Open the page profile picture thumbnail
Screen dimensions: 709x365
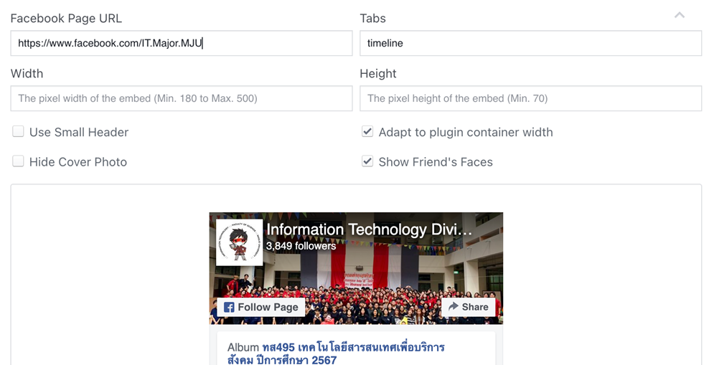[239, 242]
